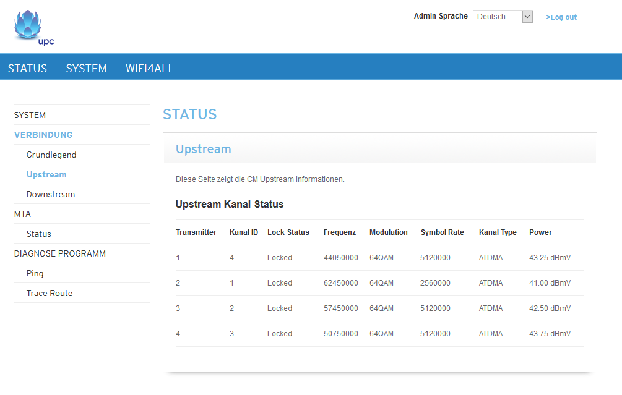
Task: Open the Downstream sidebar page
Action: [x=50, y=194]
